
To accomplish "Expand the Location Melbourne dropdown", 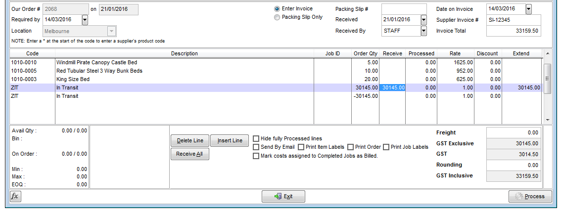I will pos(112,31).
